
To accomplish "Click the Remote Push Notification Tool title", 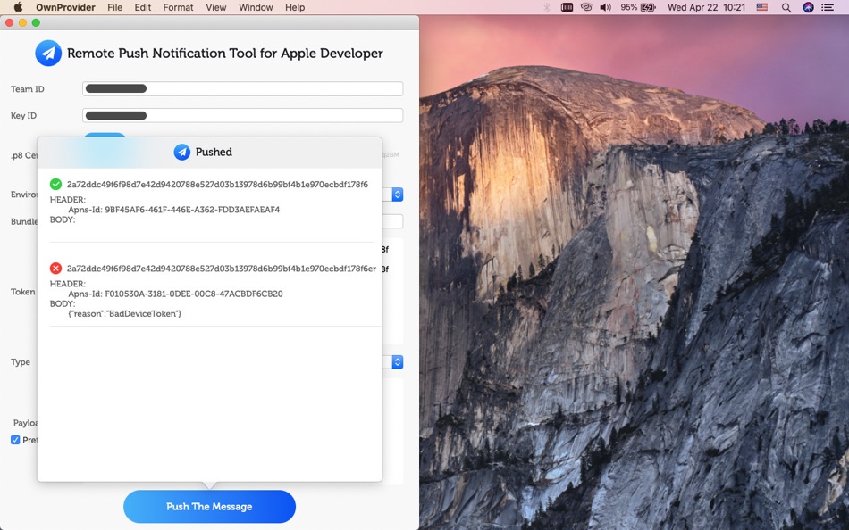I will coord(224,53).
